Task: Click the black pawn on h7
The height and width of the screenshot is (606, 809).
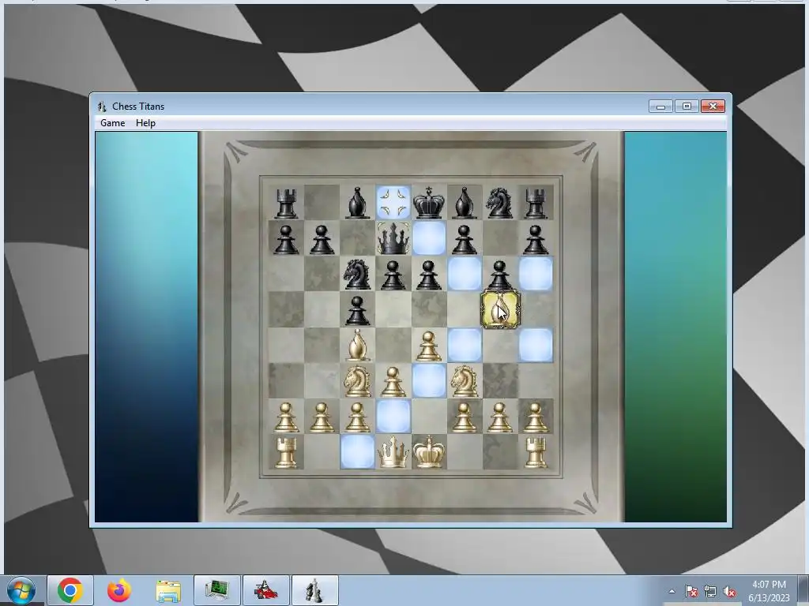Action: tap(536, 239)
